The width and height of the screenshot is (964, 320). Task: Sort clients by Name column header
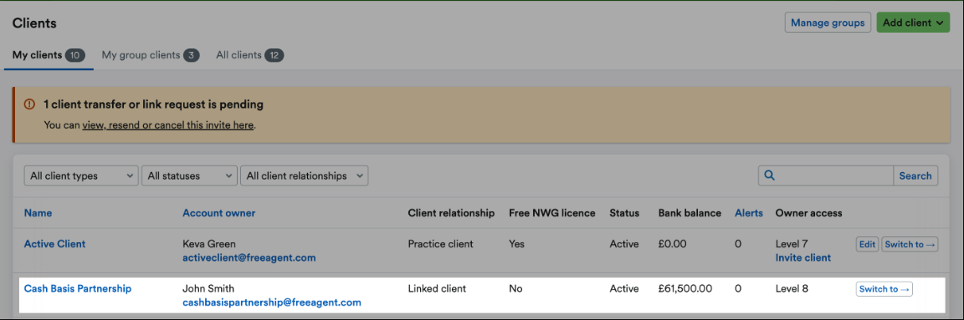(x=38, y=213)
